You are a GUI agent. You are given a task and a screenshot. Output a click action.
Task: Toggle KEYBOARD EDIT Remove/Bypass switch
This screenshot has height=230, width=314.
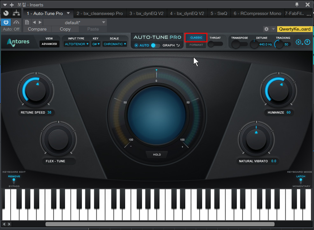pyautogui.click(x=14, y=181)
